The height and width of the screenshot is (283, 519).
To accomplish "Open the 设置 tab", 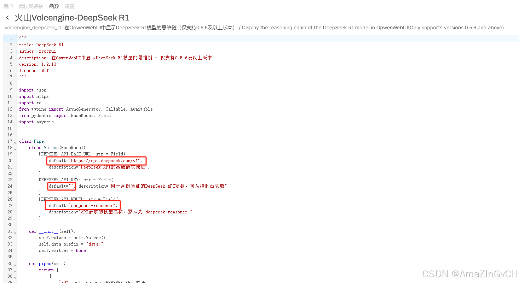I will click(x=70, y=6).
